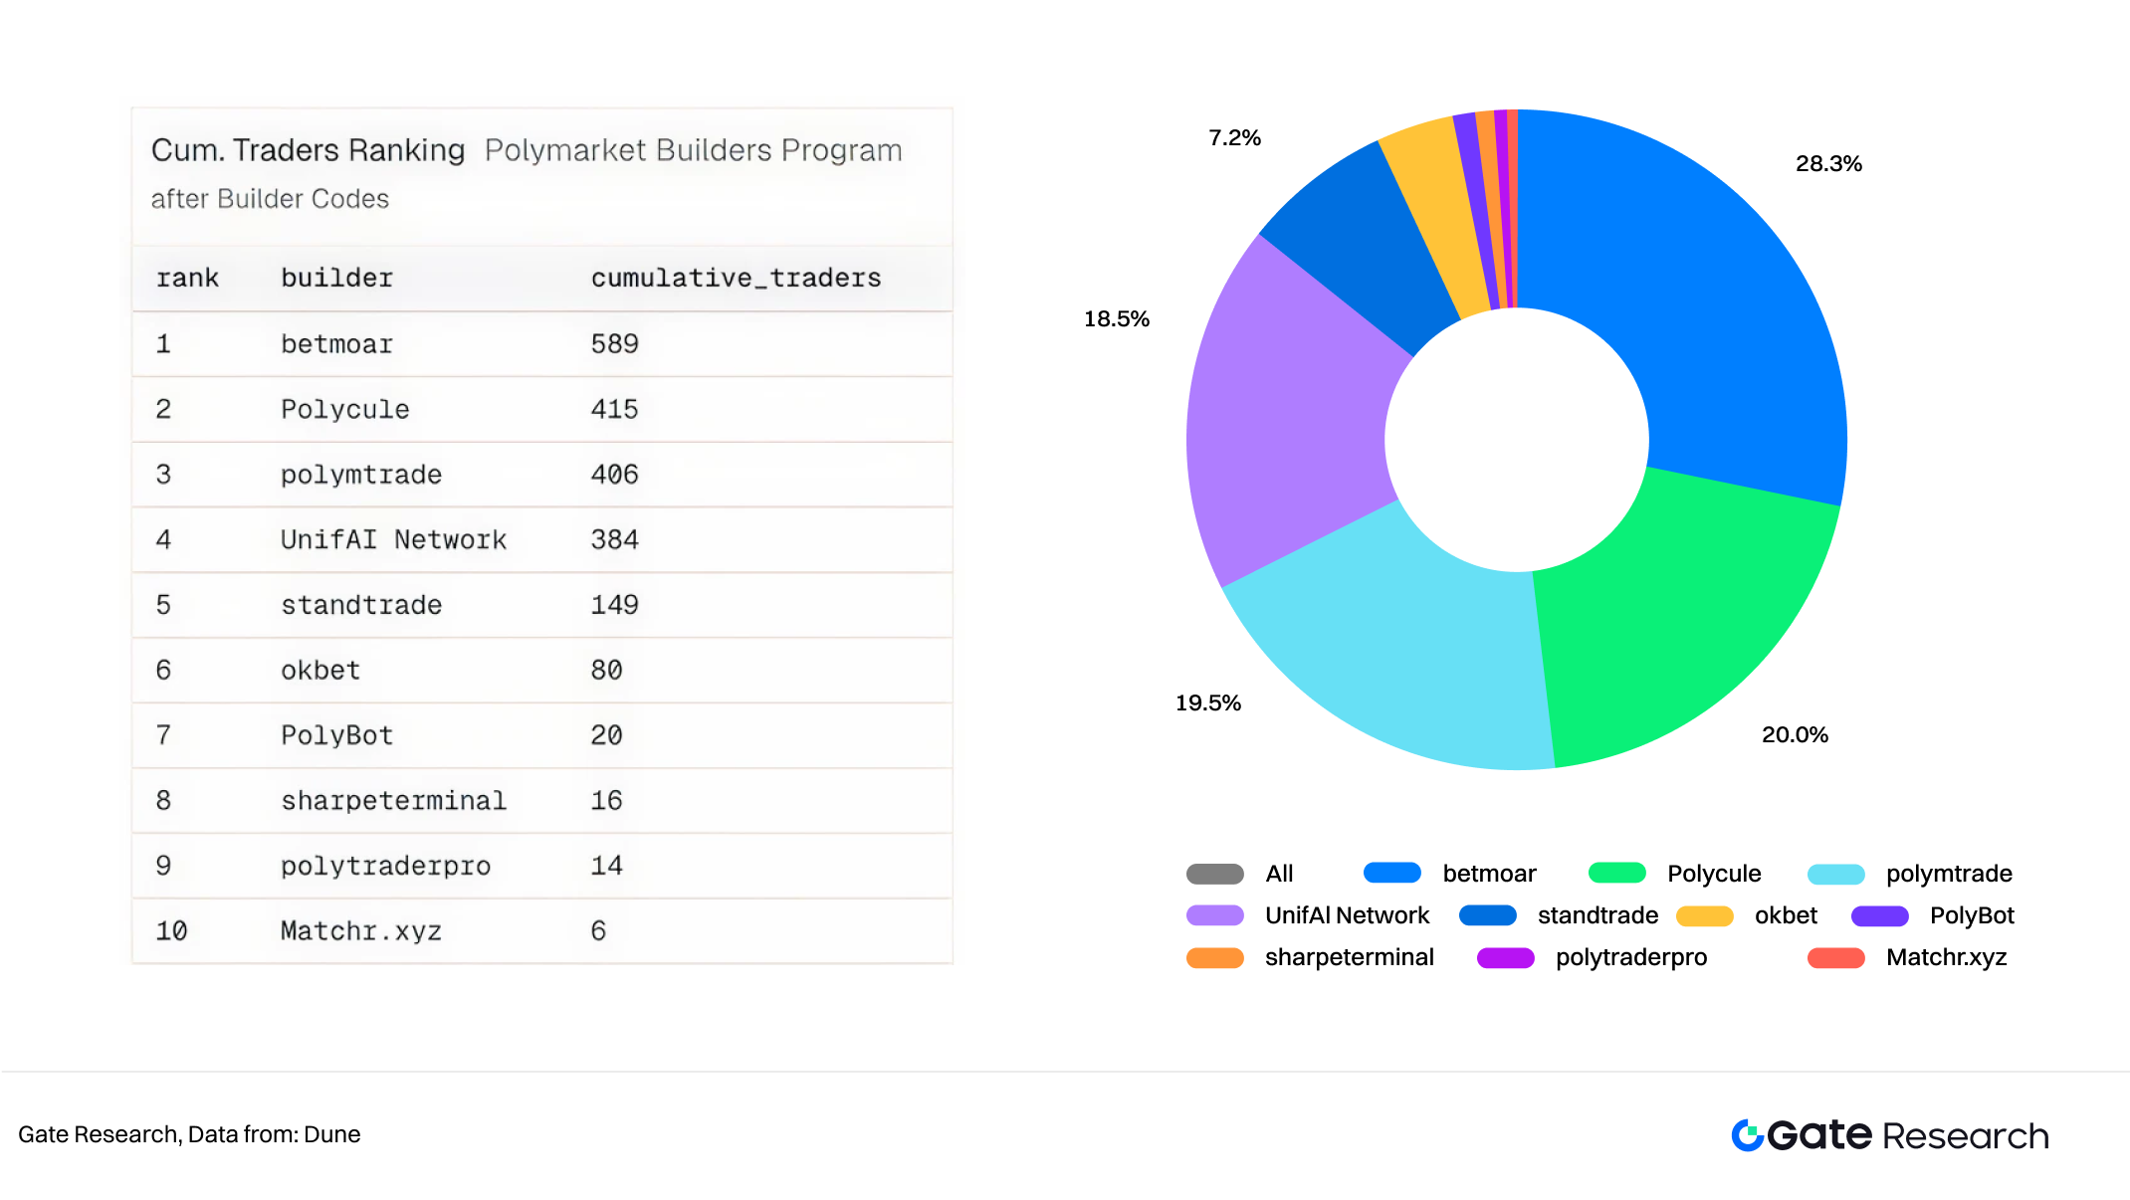Toggle the polymtrade cyan legend marker
The height and width of the screenshot is (1200, 2130).
pyautogui.click(x=1835, y=875)
